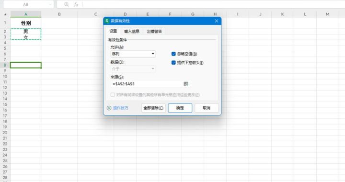Open the 数据(D) dropdown showing 介于
The width and height of the screenshot is (345, 182).
pyautogui.click(x=133, y=69)
